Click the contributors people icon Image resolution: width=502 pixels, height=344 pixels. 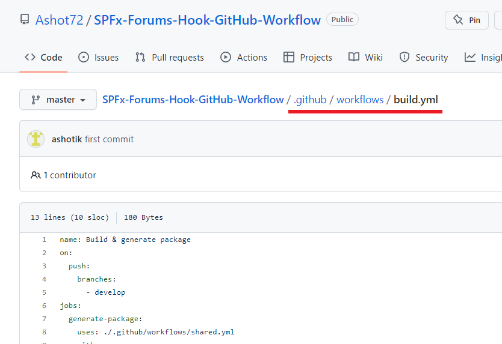[x=36, y=175]
